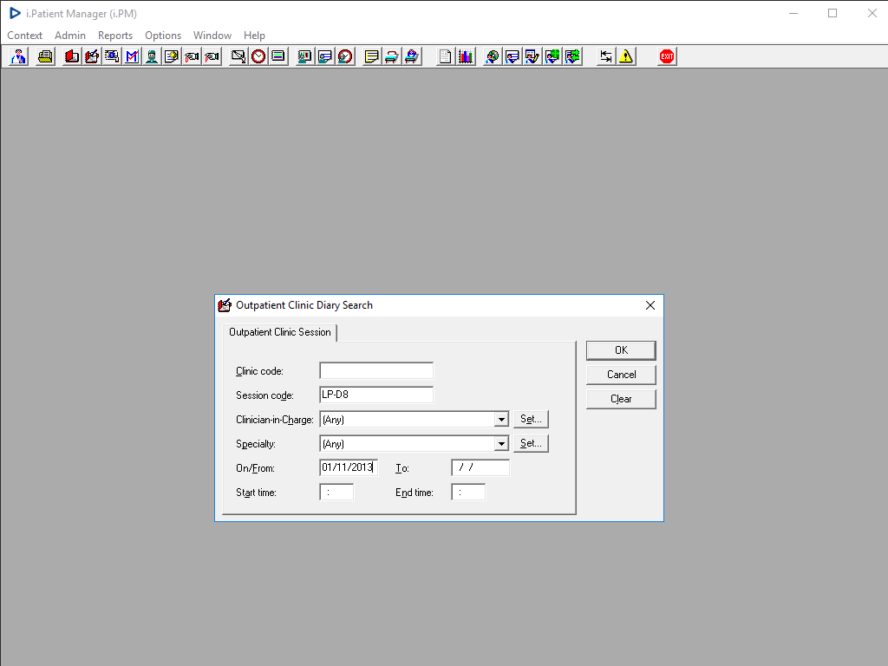888x666 pixels.
Task: Click the Clear button
Action: coord(621,399)
